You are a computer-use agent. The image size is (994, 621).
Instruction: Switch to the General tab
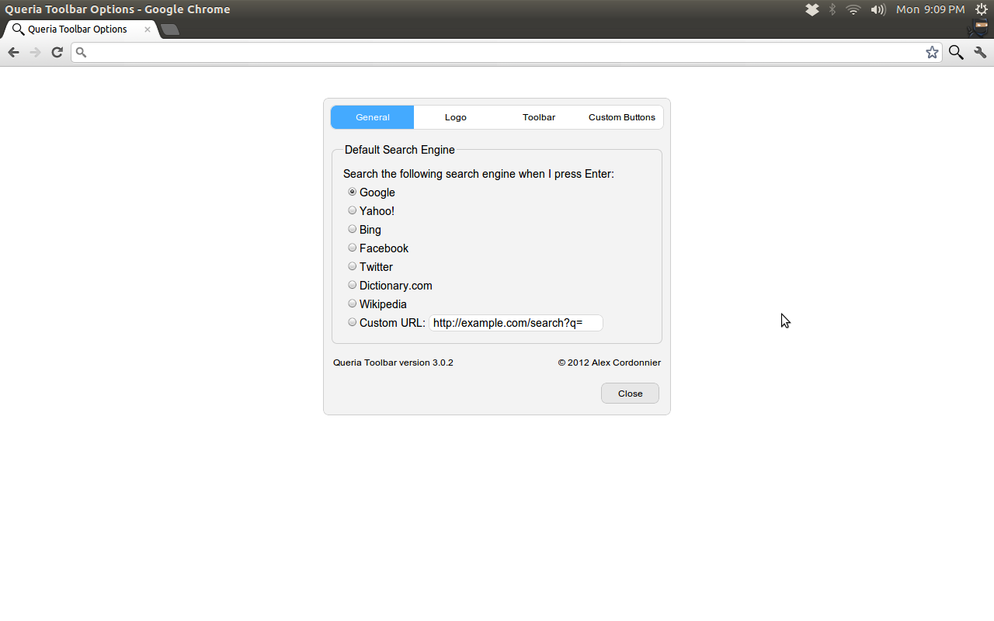pyautogui.click(x=373, y=117)
